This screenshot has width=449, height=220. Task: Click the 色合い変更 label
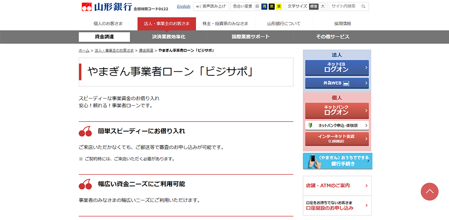pyautogui.click(x=243, y=6)
